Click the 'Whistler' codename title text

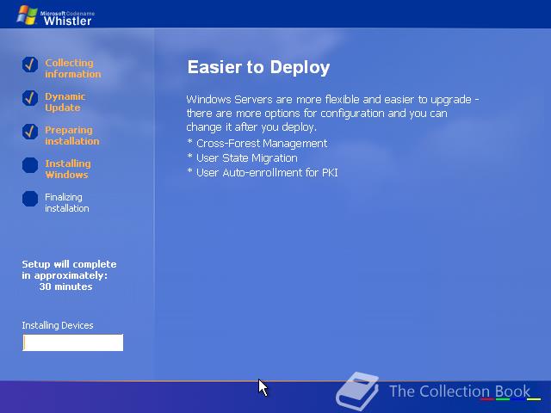pos(67,21)
